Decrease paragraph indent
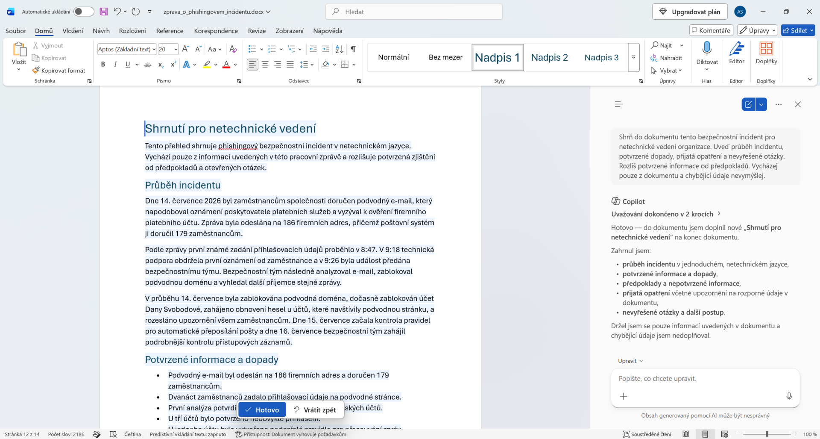The width and height of the screenshot is (820, 439). [313, 49]
